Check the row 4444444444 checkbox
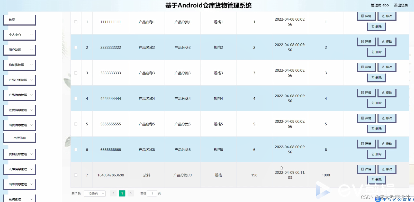 pos(76,98)
